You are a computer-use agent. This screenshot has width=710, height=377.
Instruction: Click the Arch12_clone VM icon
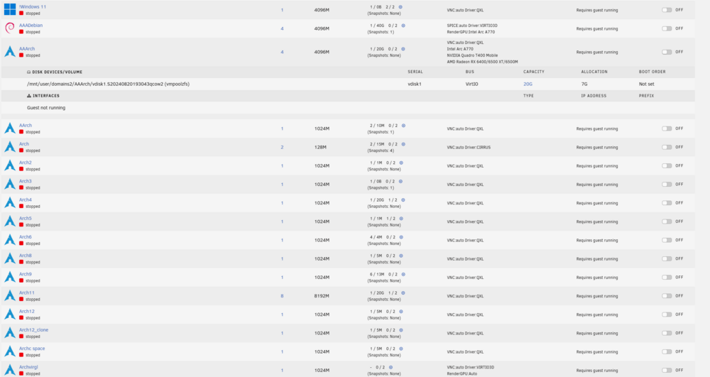coord(10,333)
